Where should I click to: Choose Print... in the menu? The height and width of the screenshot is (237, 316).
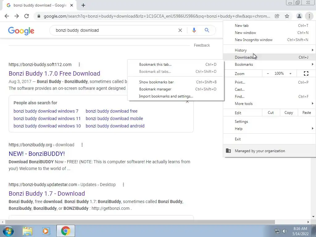[x=269, y=82]
